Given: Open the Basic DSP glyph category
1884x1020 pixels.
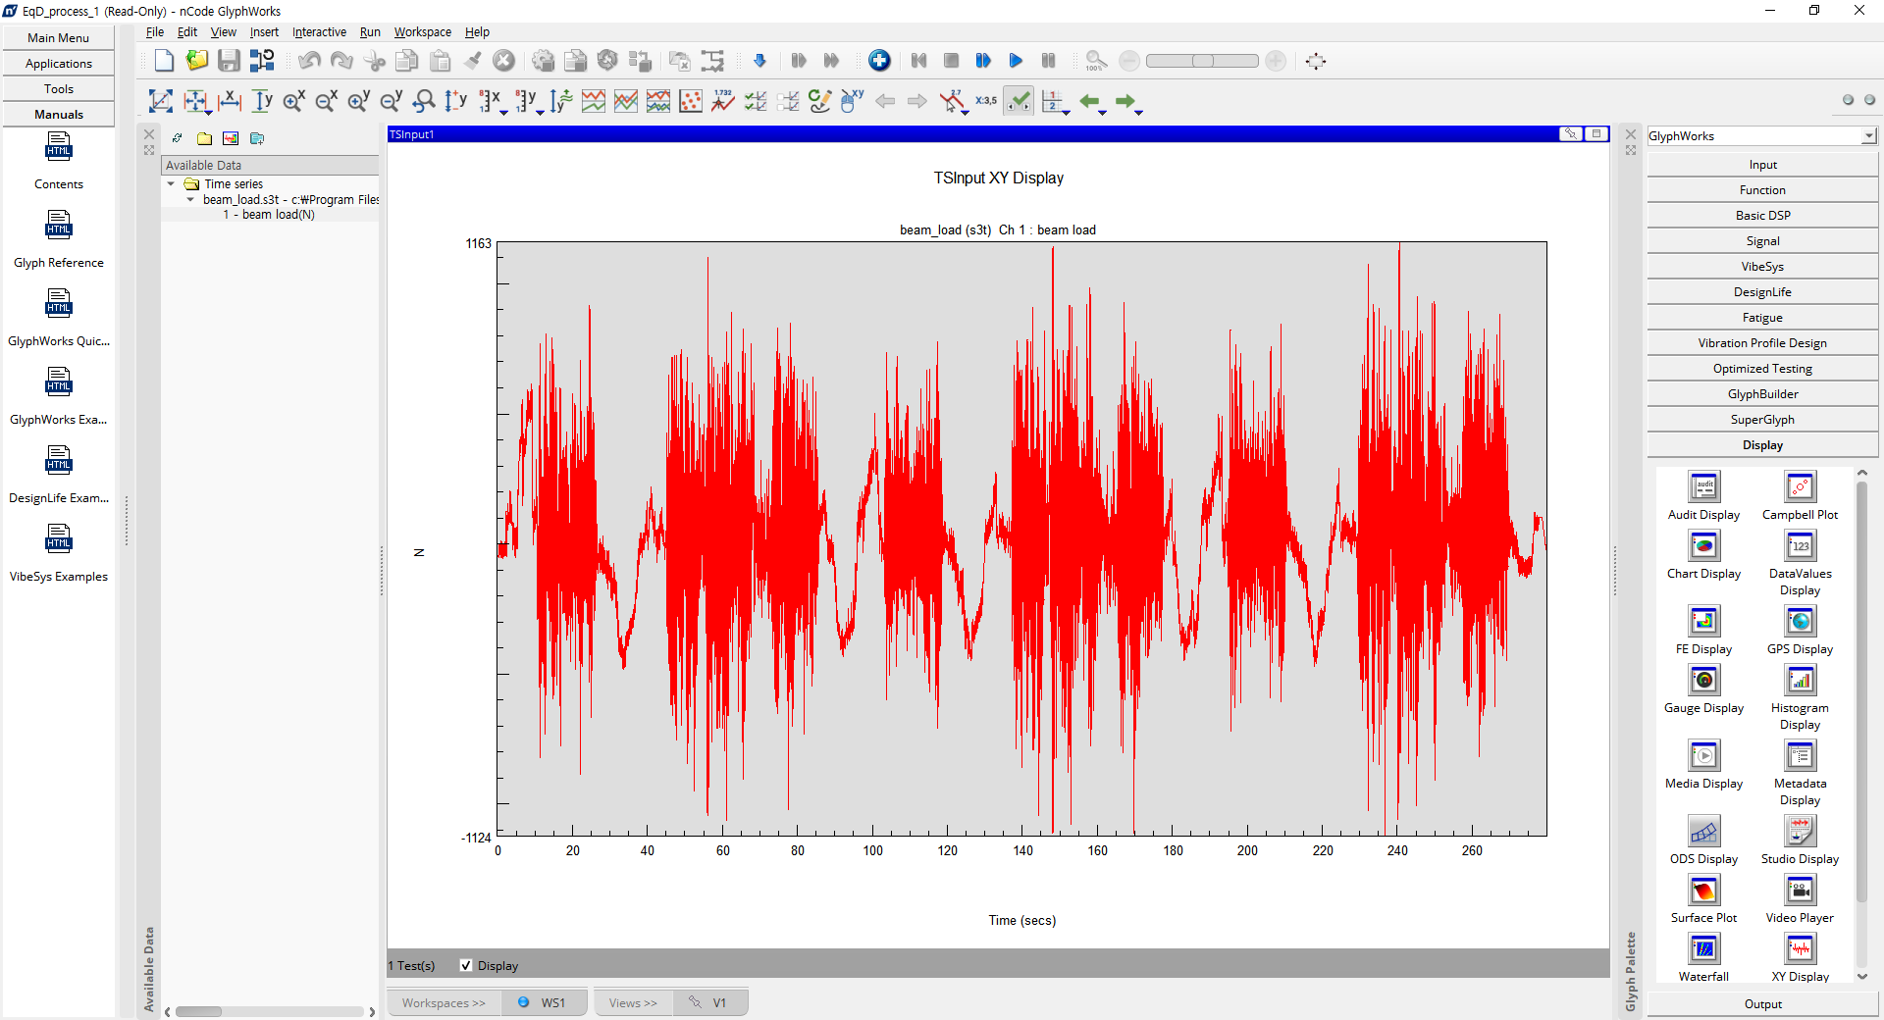Looking at the screenshot, I should (x=1762, y=216).
